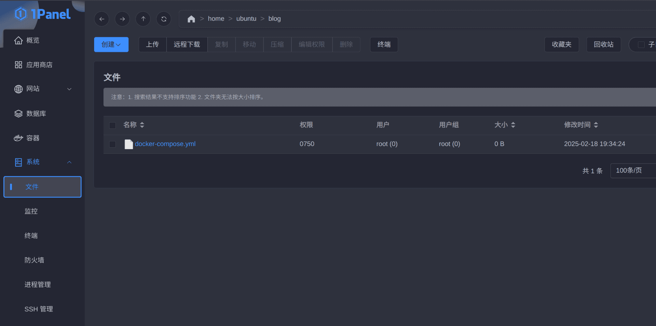
Task: Click the 远程下载 remote download button
Action: [187, 45]
